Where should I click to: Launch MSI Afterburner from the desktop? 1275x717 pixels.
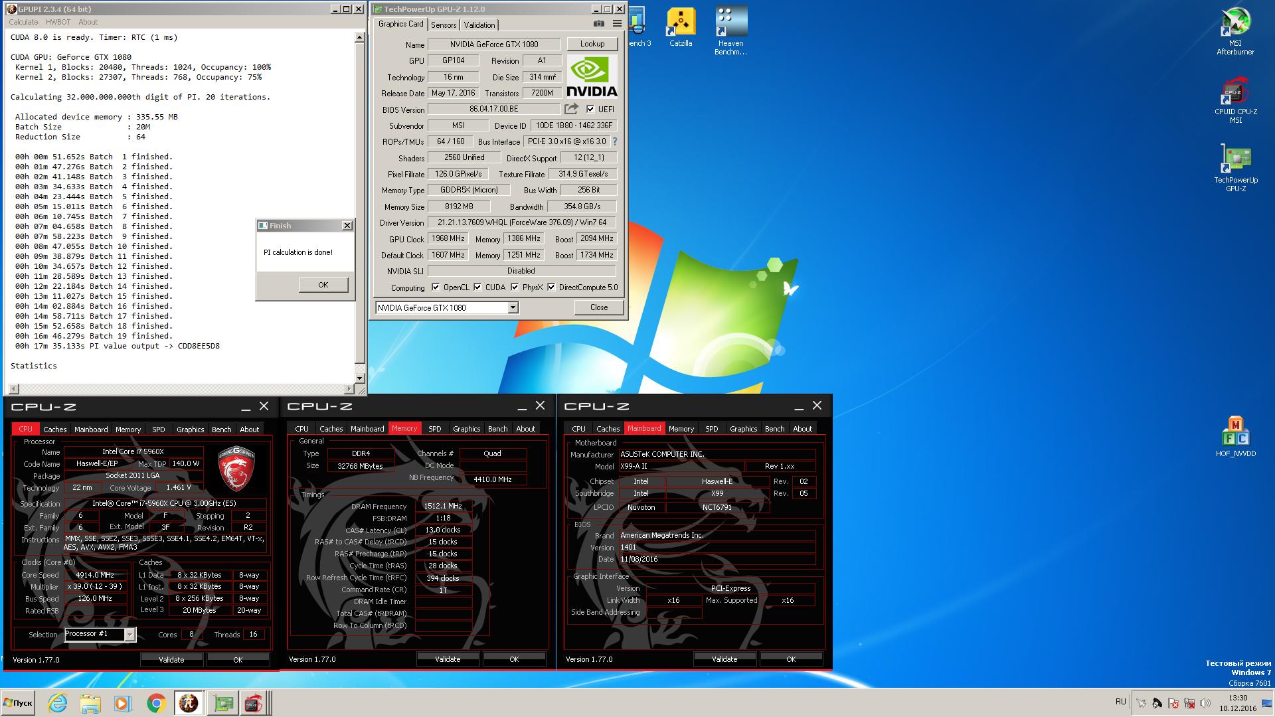coord(1235,31)
